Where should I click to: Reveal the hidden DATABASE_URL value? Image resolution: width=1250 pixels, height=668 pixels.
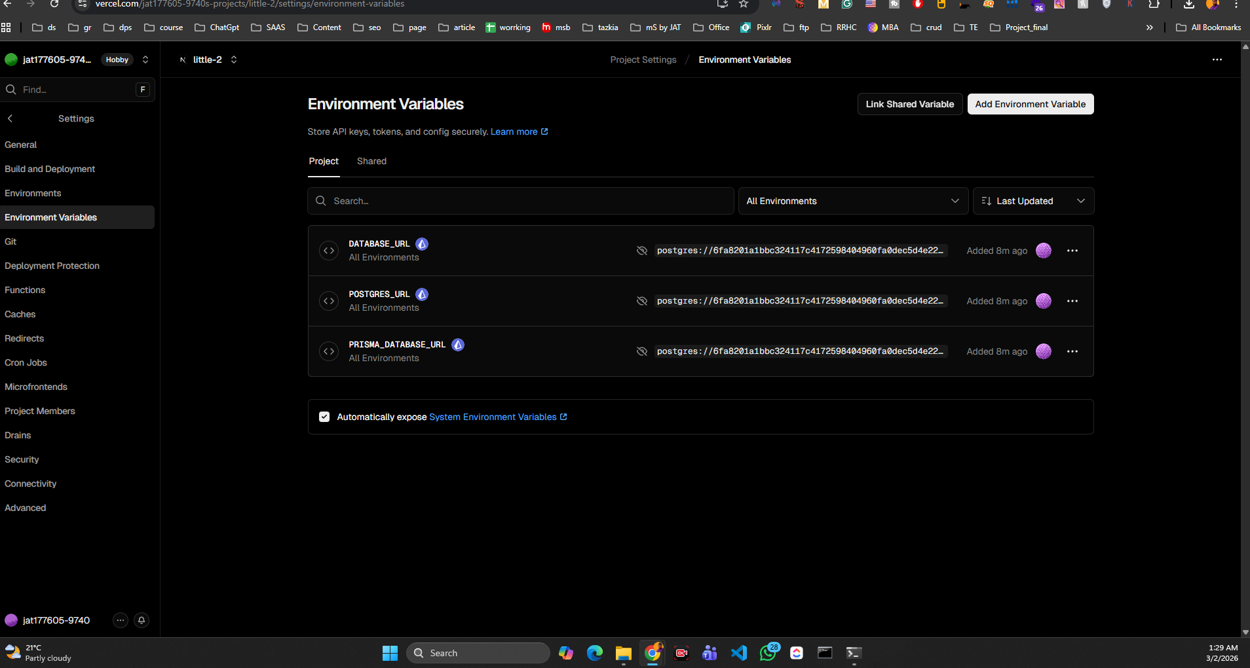(642, 251)
